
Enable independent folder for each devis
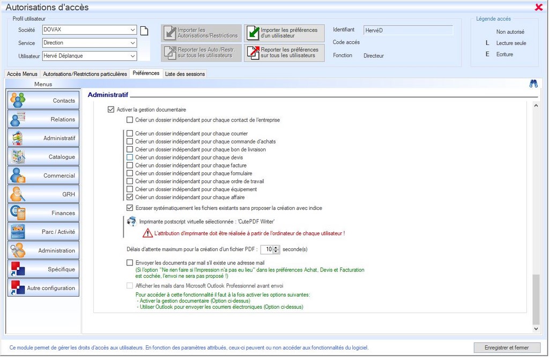[x=129, y=157]
